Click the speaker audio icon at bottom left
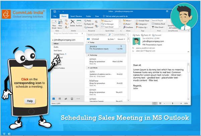 [x=9, y=134]
